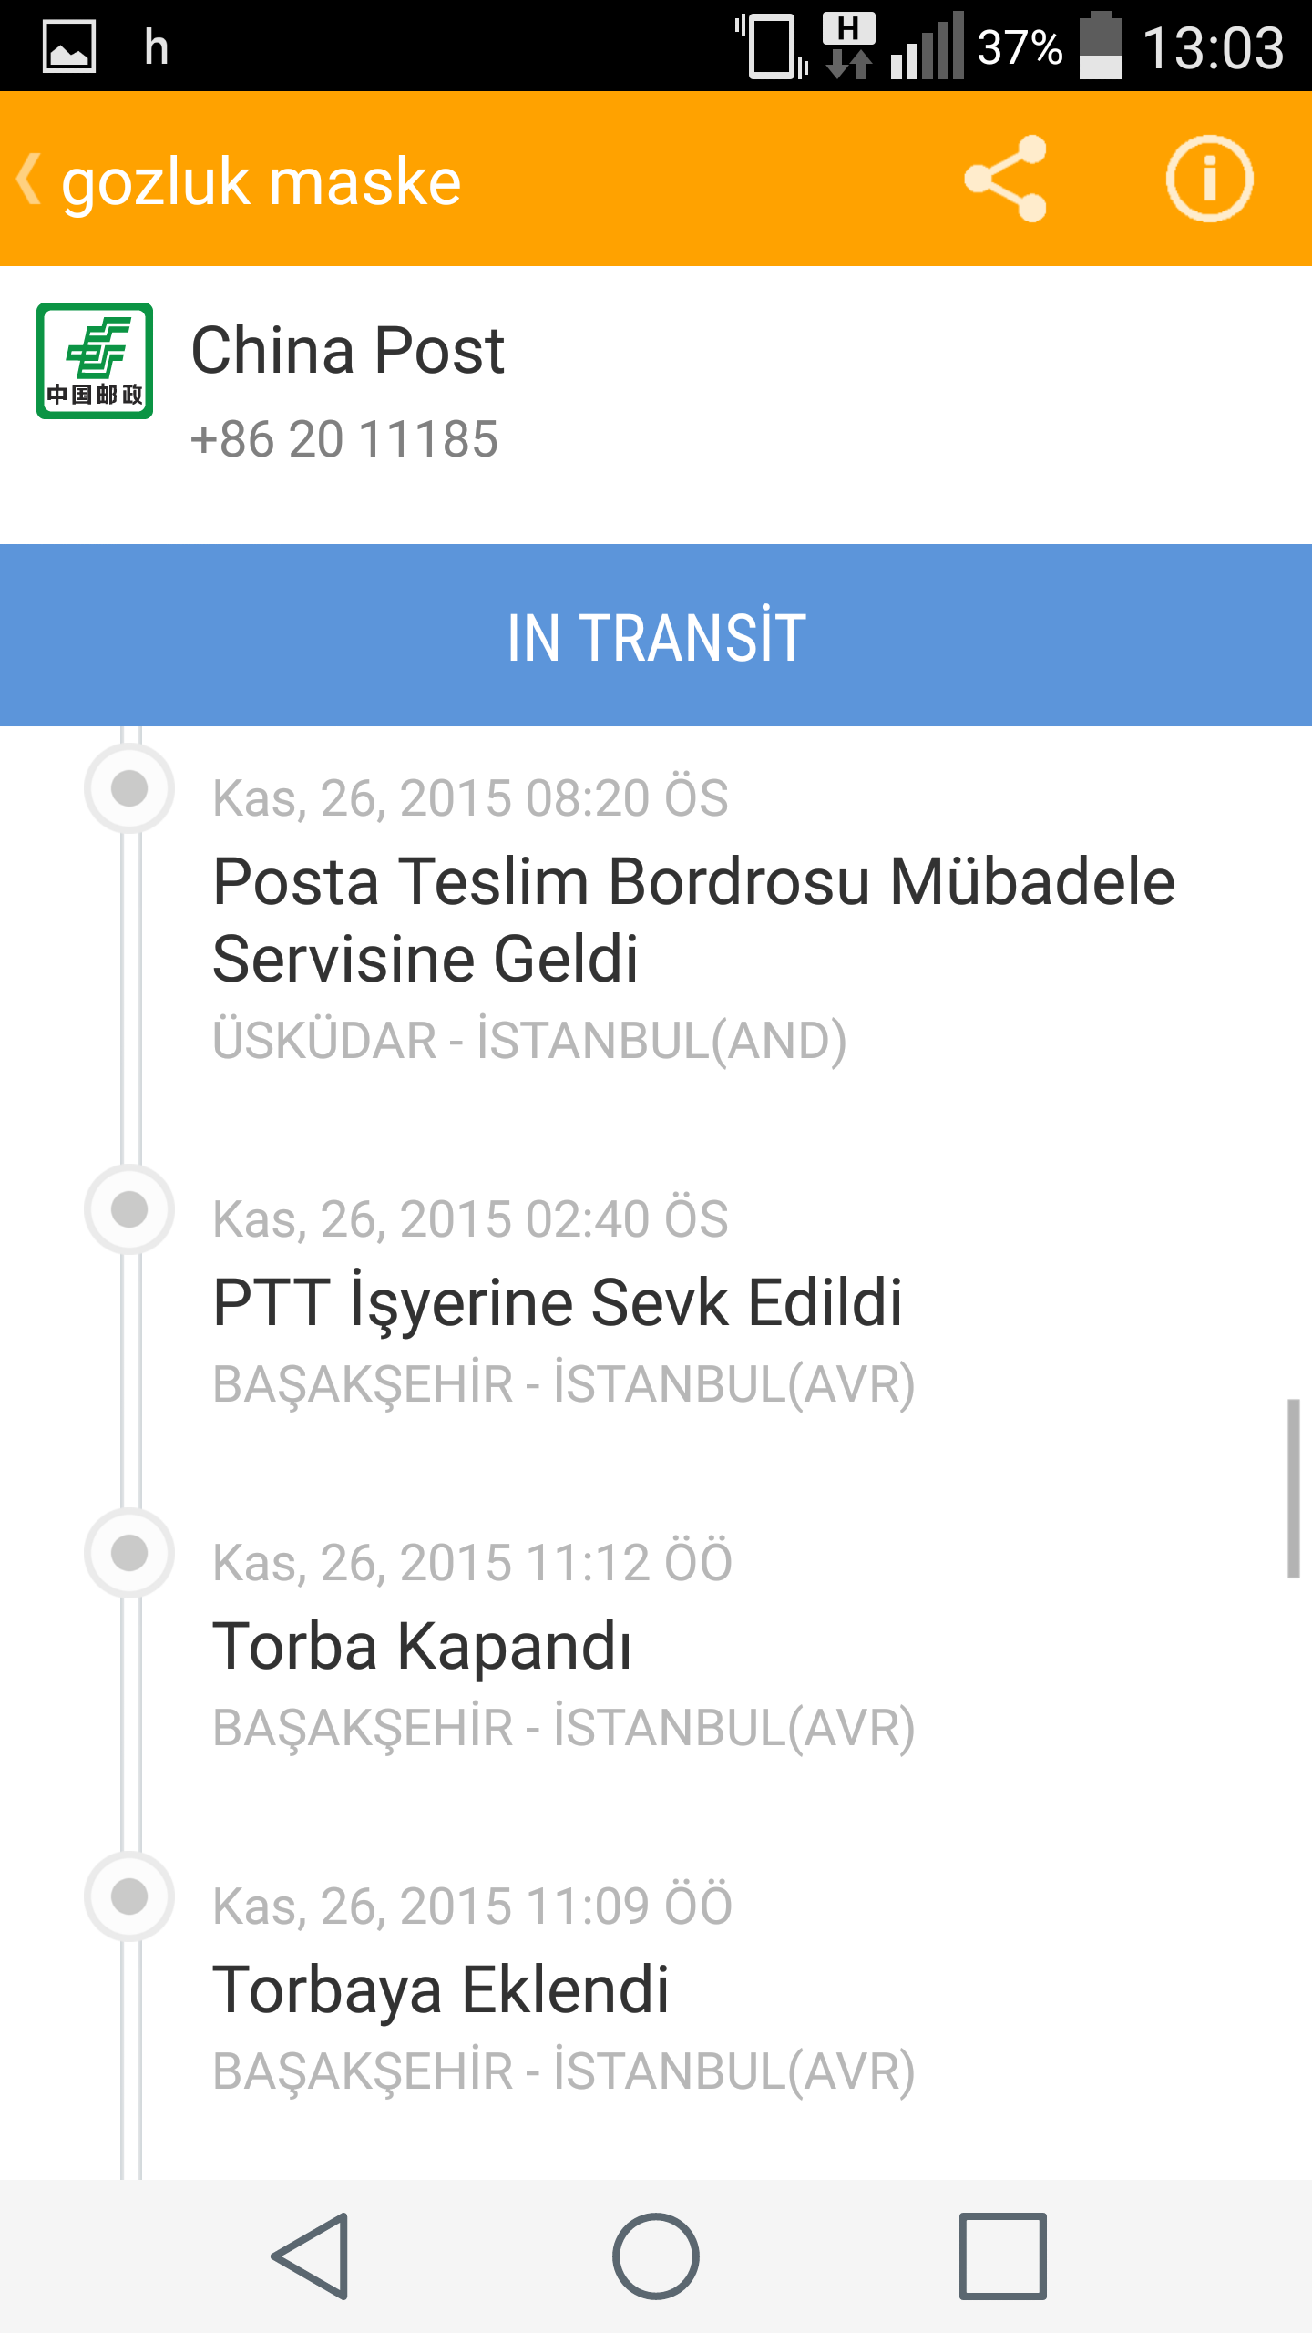Image resolution: width=1312 pixels, height=2333 pixels.
Task: Tap the picture notification icon in status bar
Action: [x=69, y=46]
